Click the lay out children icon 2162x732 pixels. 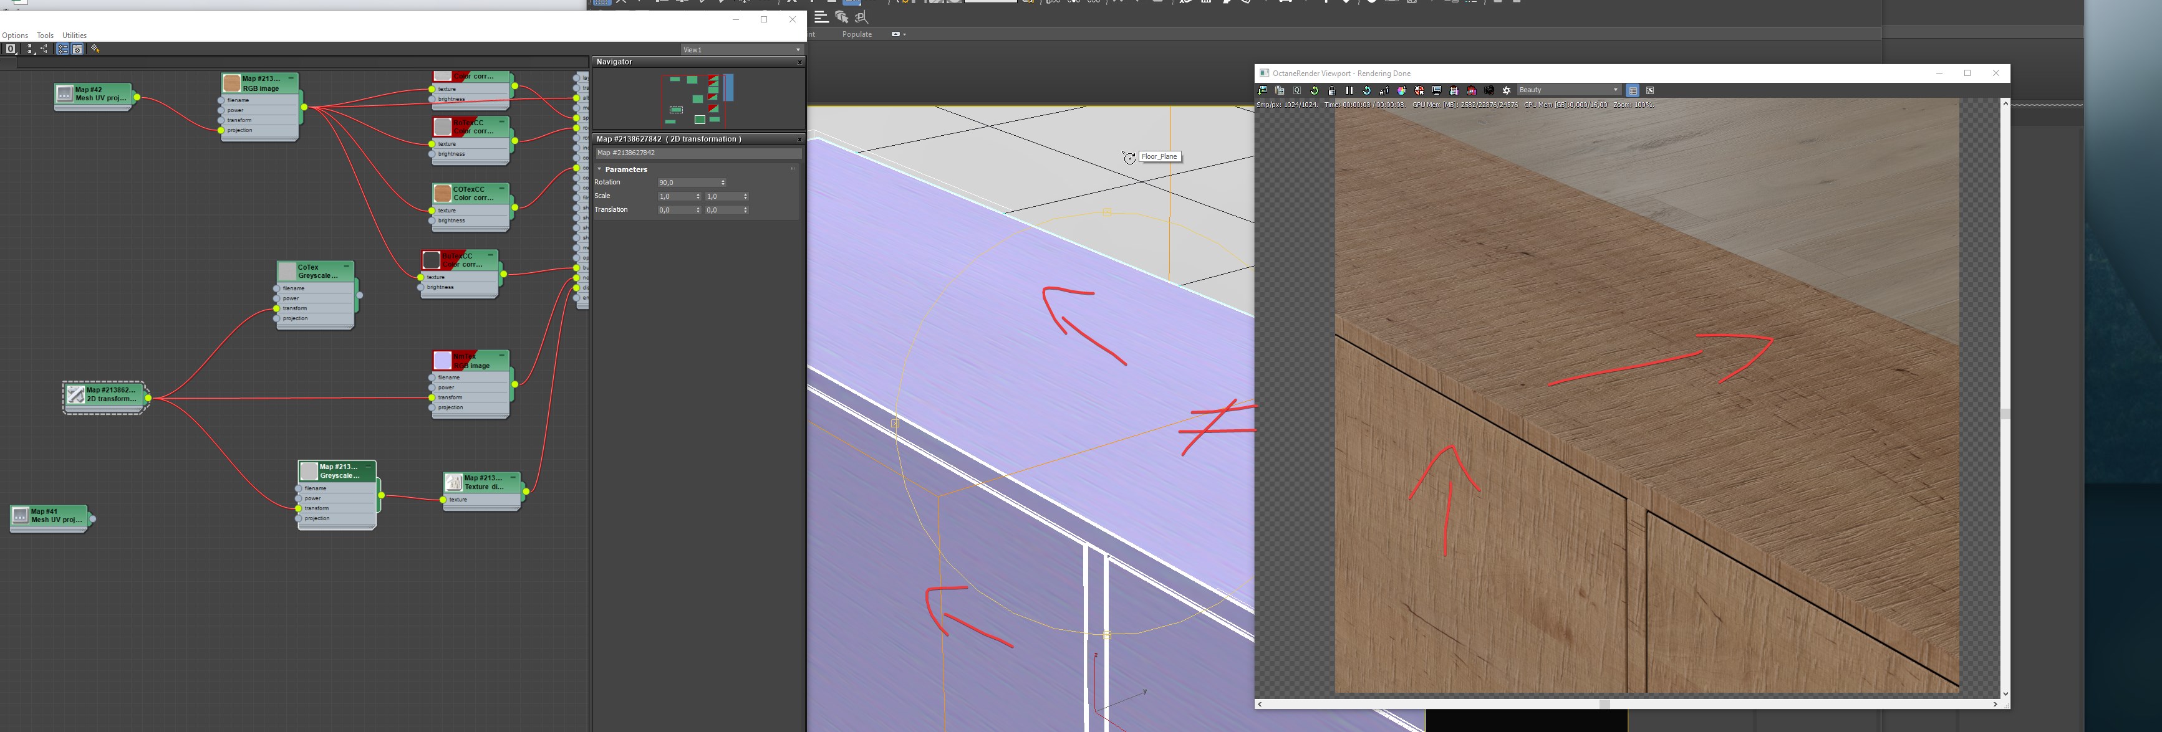[44, 49]
